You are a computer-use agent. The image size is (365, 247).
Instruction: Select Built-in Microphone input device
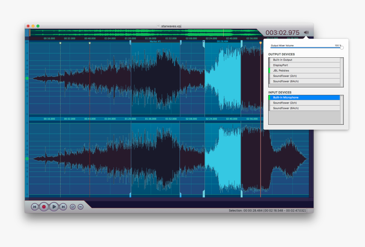(x=304, y=98)
